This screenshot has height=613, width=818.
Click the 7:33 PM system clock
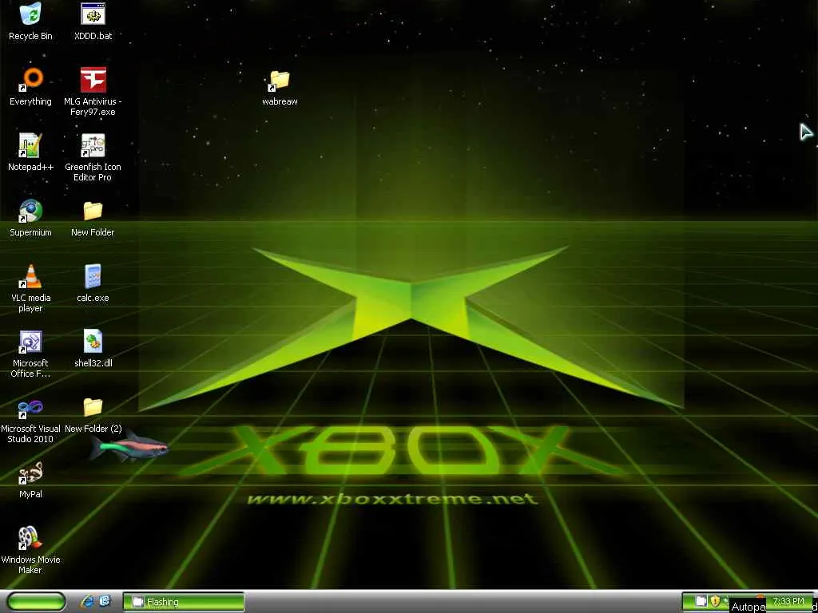(788, 601)
